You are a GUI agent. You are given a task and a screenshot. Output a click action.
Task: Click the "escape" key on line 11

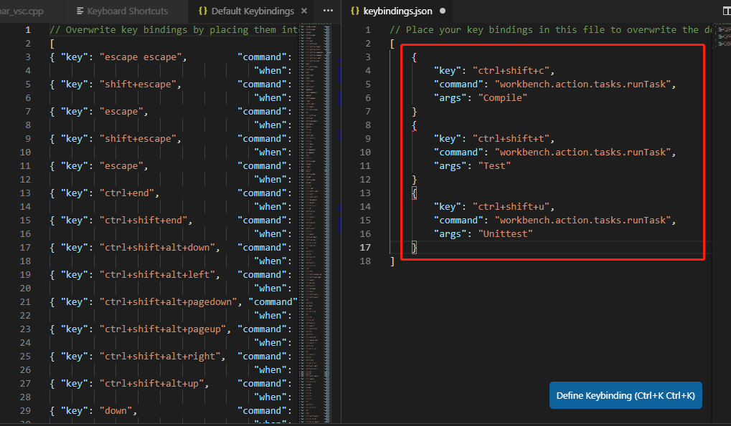[x=123, y=165]
